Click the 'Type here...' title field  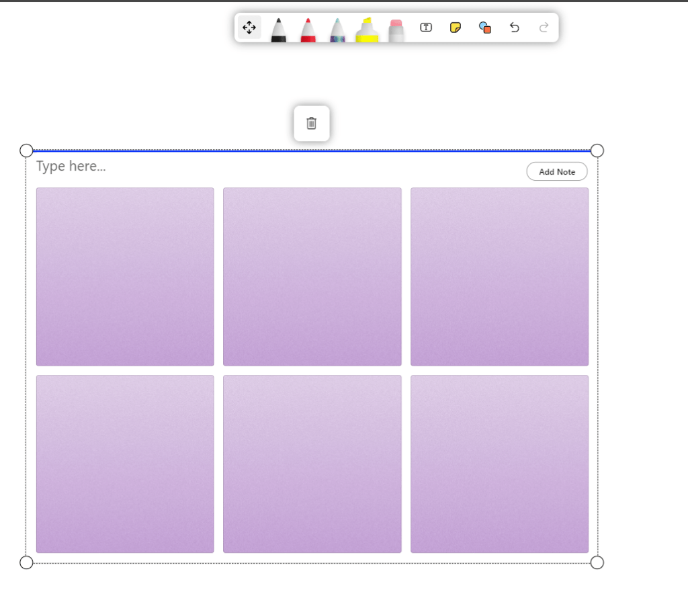pyautogui.click(x=71, y=166)
